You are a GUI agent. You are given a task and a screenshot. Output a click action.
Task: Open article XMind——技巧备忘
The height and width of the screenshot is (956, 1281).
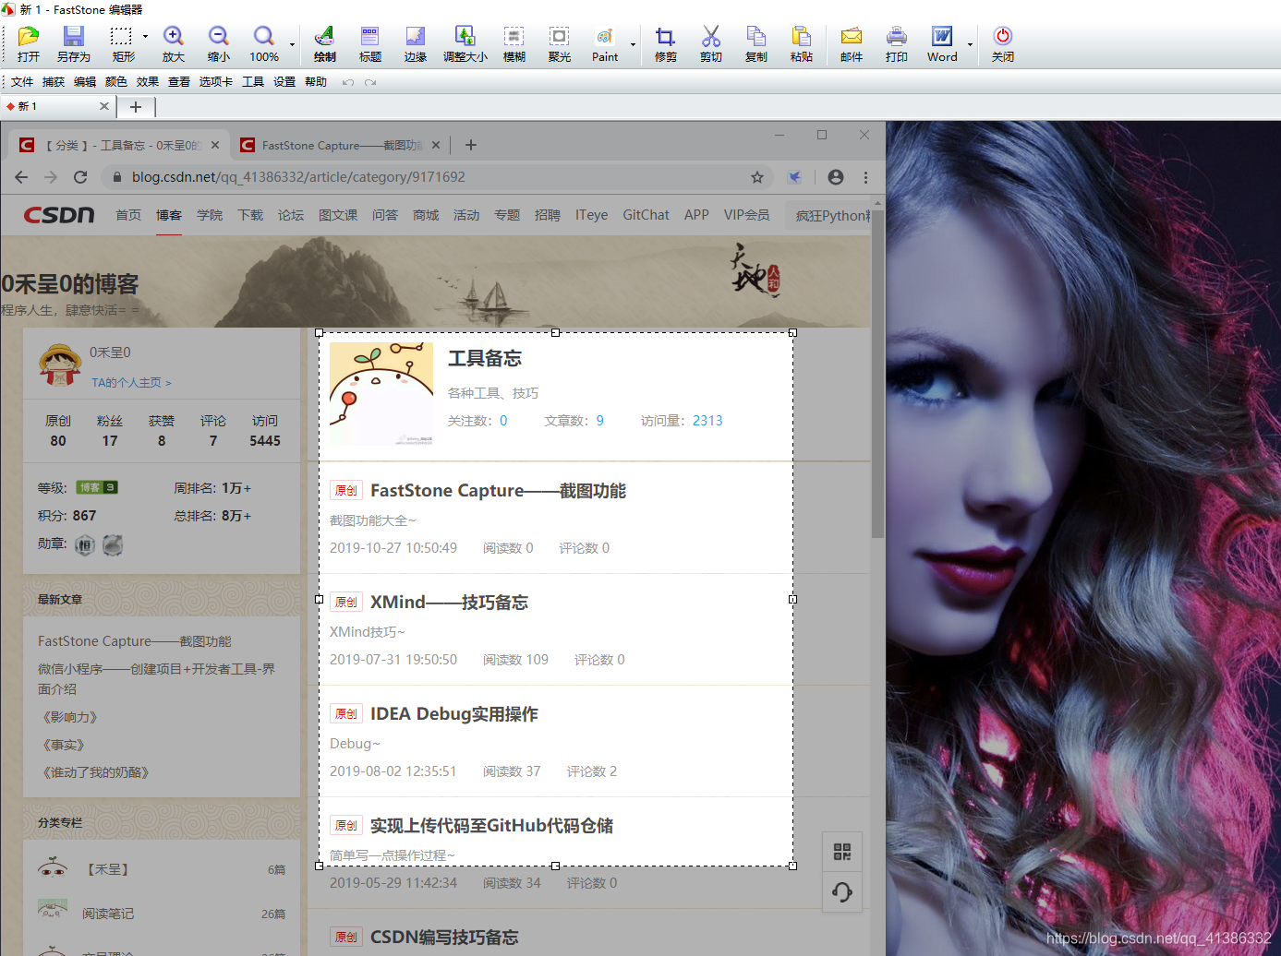tap(449, 603)
